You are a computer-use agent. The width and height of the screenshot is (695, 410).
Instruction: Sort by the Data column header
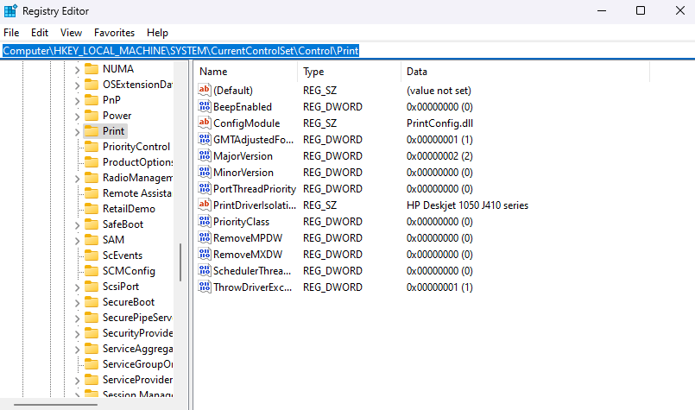[x=525, y=72]
